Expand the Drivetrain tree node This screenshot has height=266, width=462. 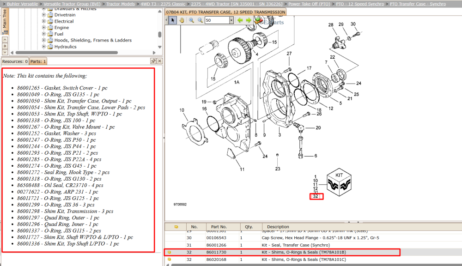(44, 15)
